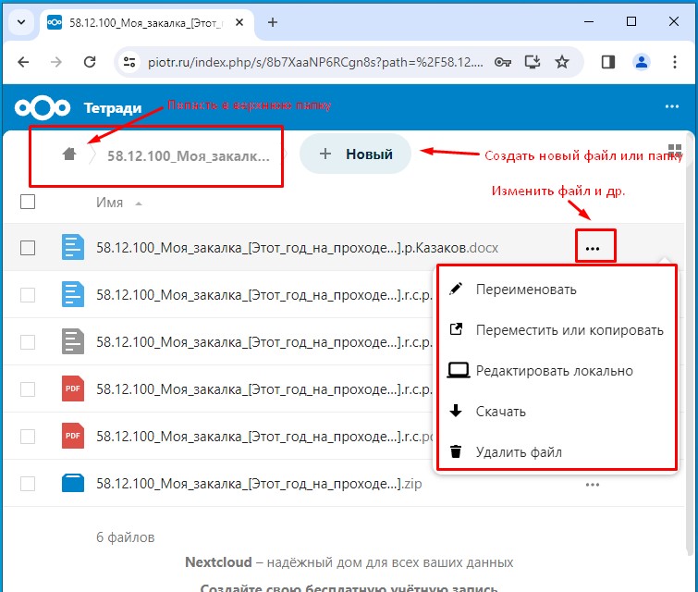The image size is (698, 592).
Task: Tick the select-all checkbox in header
Action: [x=28, y=203]
